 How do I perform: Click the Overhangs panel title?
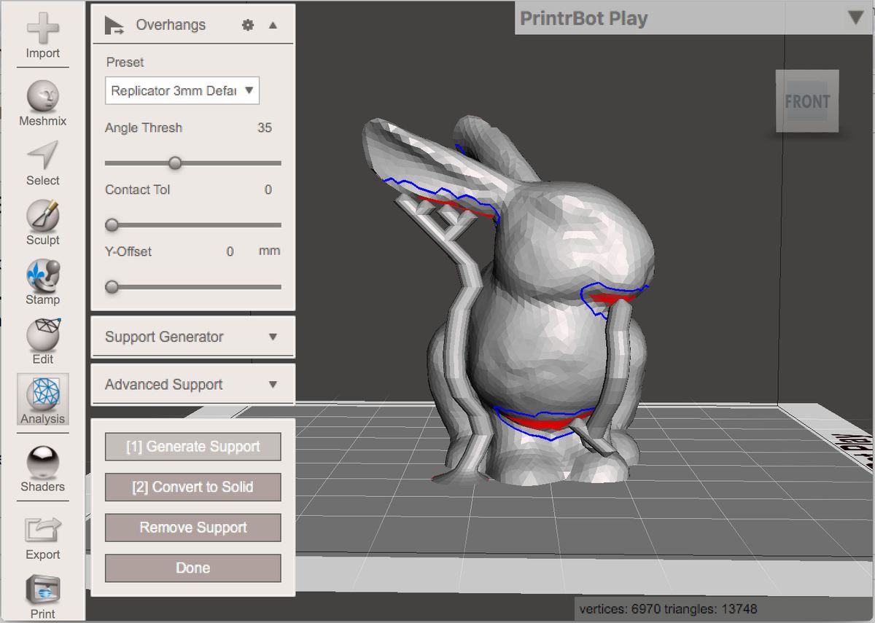click(171, 25)
